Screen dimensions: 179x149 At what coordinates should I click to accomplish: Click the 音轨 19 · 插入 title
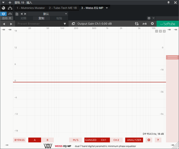(23, 3)
